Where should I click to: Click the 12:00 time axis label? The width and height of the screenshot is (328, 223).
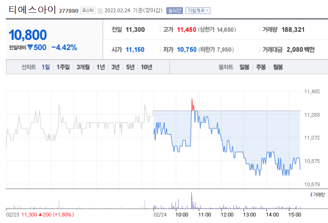coord(227,215)
